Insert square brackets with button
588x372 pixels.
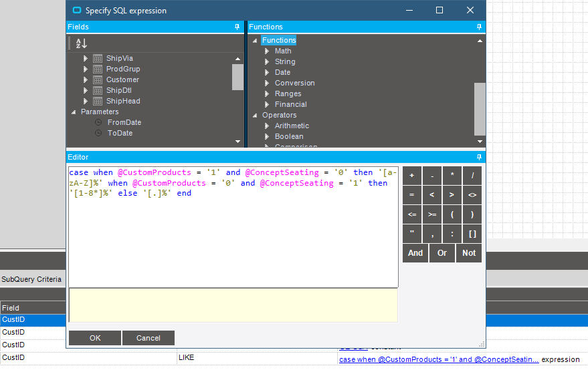click(472, 234)
